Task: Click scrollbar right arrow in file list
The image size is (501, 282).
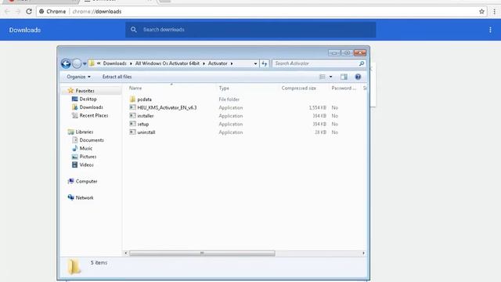Action: (x=363, y=253)
